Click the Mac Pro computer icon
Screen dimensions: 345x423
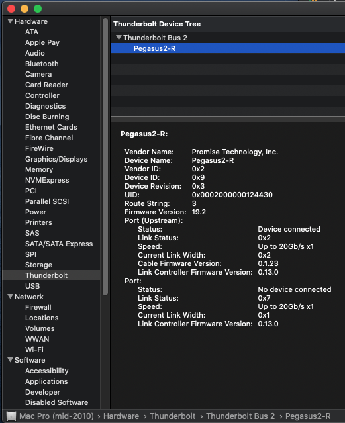(x=11, y=416)
